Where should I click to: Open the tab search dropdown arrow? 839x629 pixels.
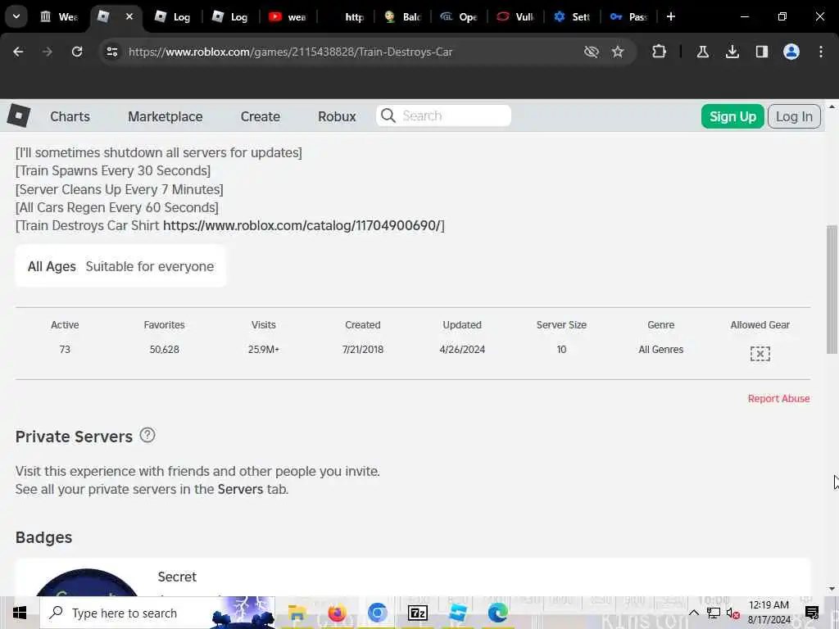16,16
